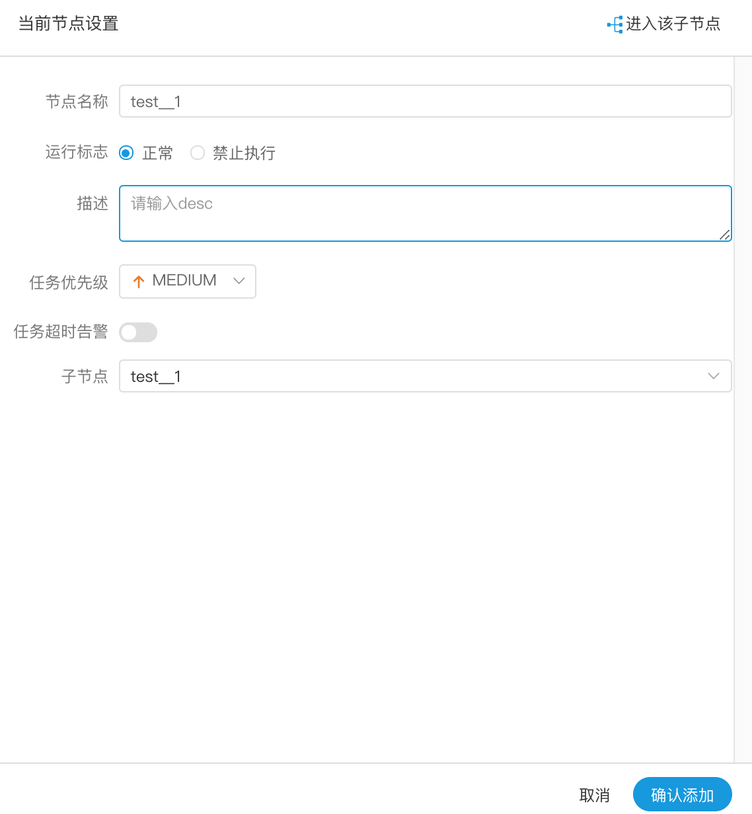Click the 描述 label

coord(93,203)
